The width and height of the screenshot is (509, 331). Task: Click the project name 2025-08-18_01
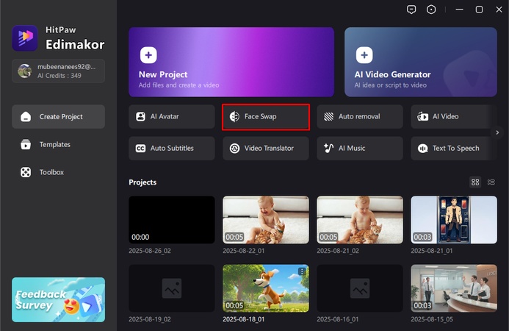pyautogui.click(x=243, y=319)
